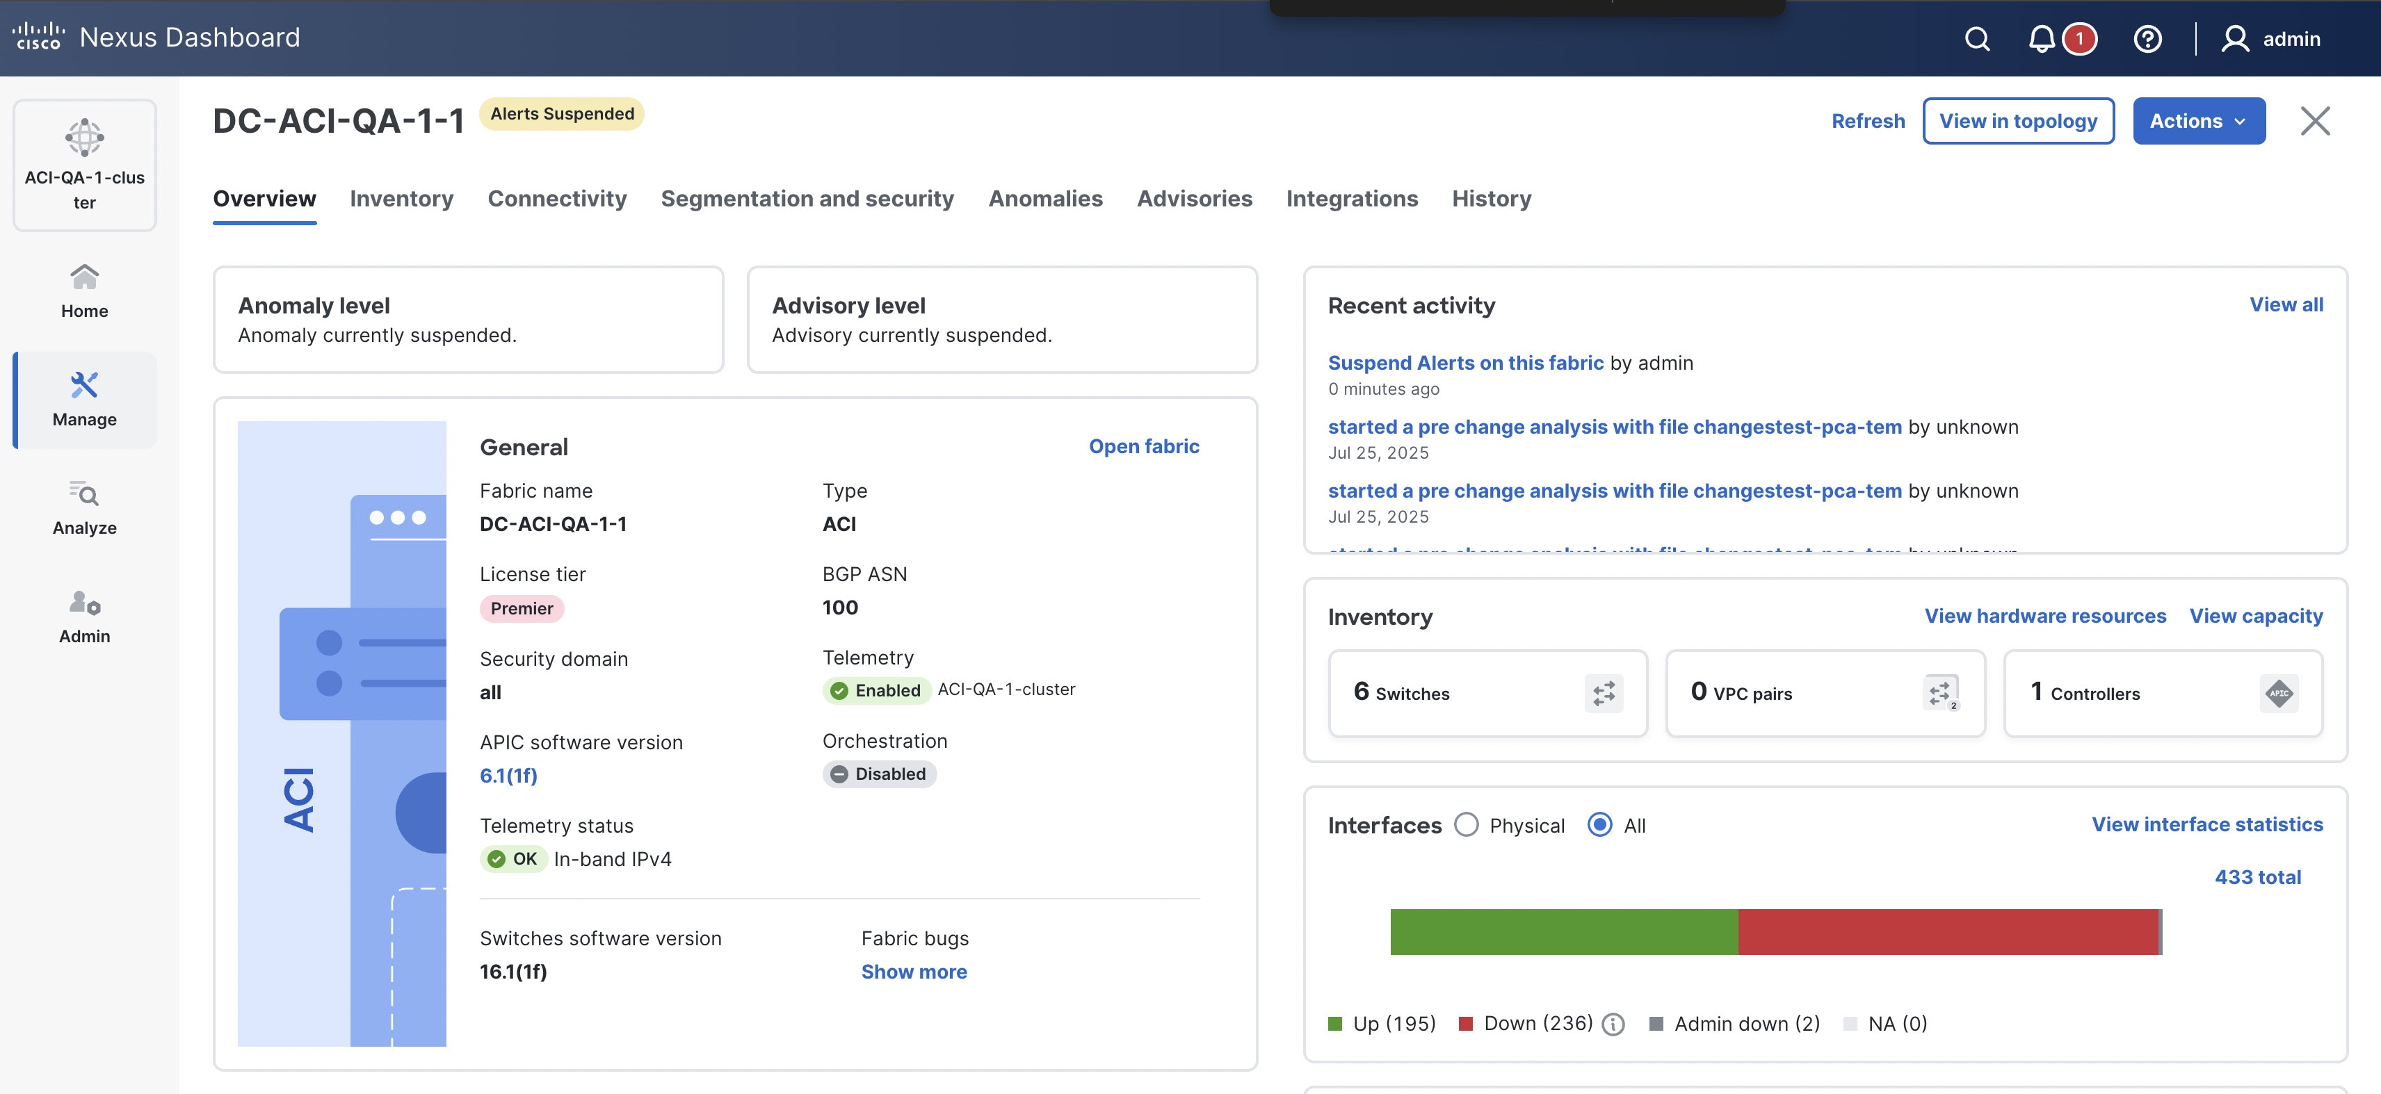Switch to the Advisories tab
Image resolution: width=2381 pixels, height=1094 pixels.
pos(1194,199)
